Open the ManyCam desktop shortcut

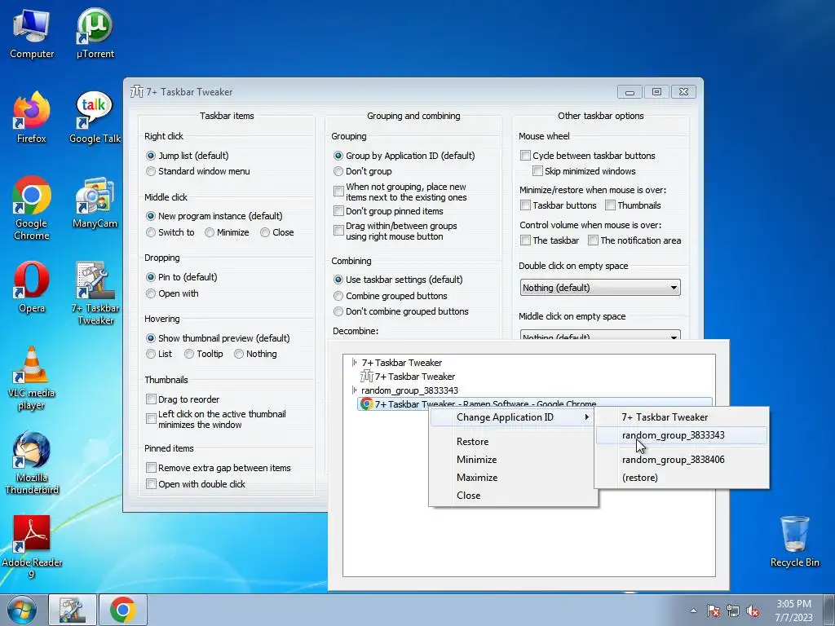95,203
